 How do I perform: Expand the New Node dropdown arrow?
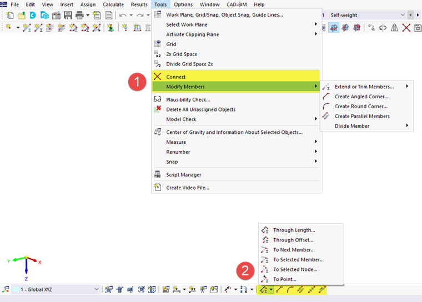coord(18,27)
